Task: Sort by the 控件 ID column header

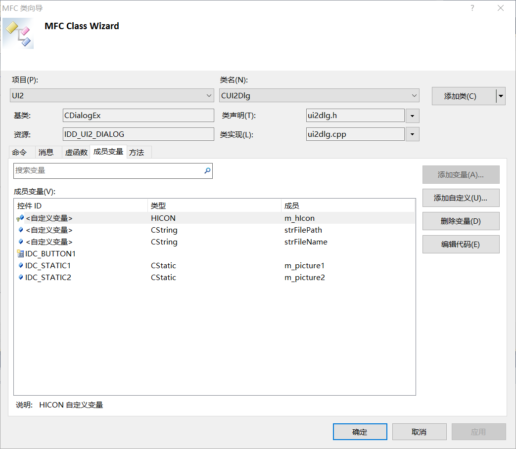Action: tap(81, 206)
